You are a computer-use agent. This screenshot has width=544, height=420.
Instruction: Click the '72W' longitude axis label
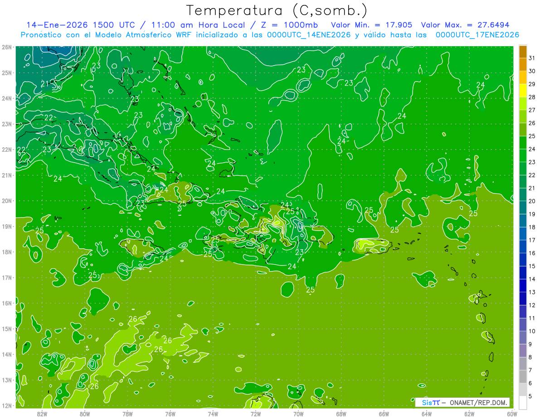256,413
